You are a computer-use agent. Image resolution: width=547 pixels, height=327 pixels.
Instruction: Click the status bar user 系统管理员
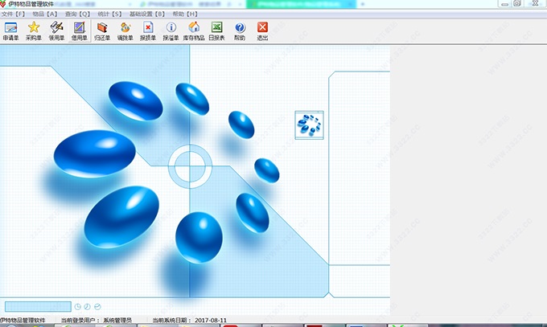click(117, 320)
